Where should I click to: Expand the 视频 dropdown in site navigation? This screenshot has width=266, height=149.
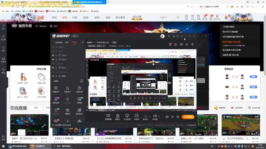click(86, 18)
